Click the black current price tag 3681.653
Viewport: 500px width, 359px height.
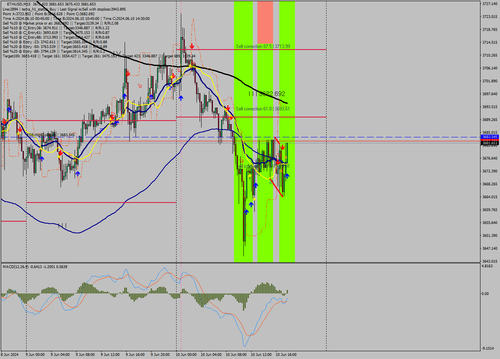pyautogui.click(x=489, y=143)
